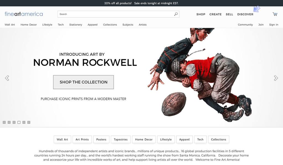The height and width of the screenshot is (165, 283).
Task: Advance carousel with right arrow
Action: [x=276, y=78]
